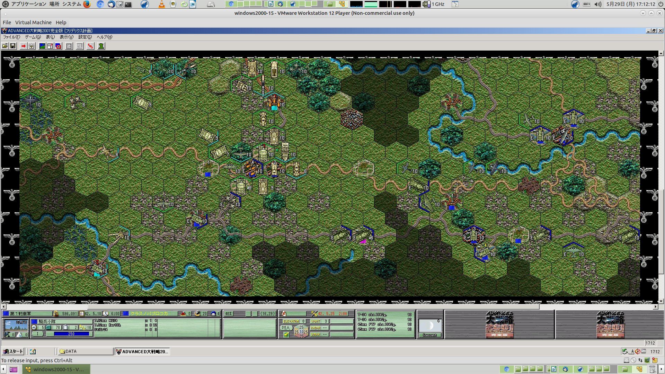Click the blue and red emblem toolbar icon
665x374 pixels.
point(59,46)
